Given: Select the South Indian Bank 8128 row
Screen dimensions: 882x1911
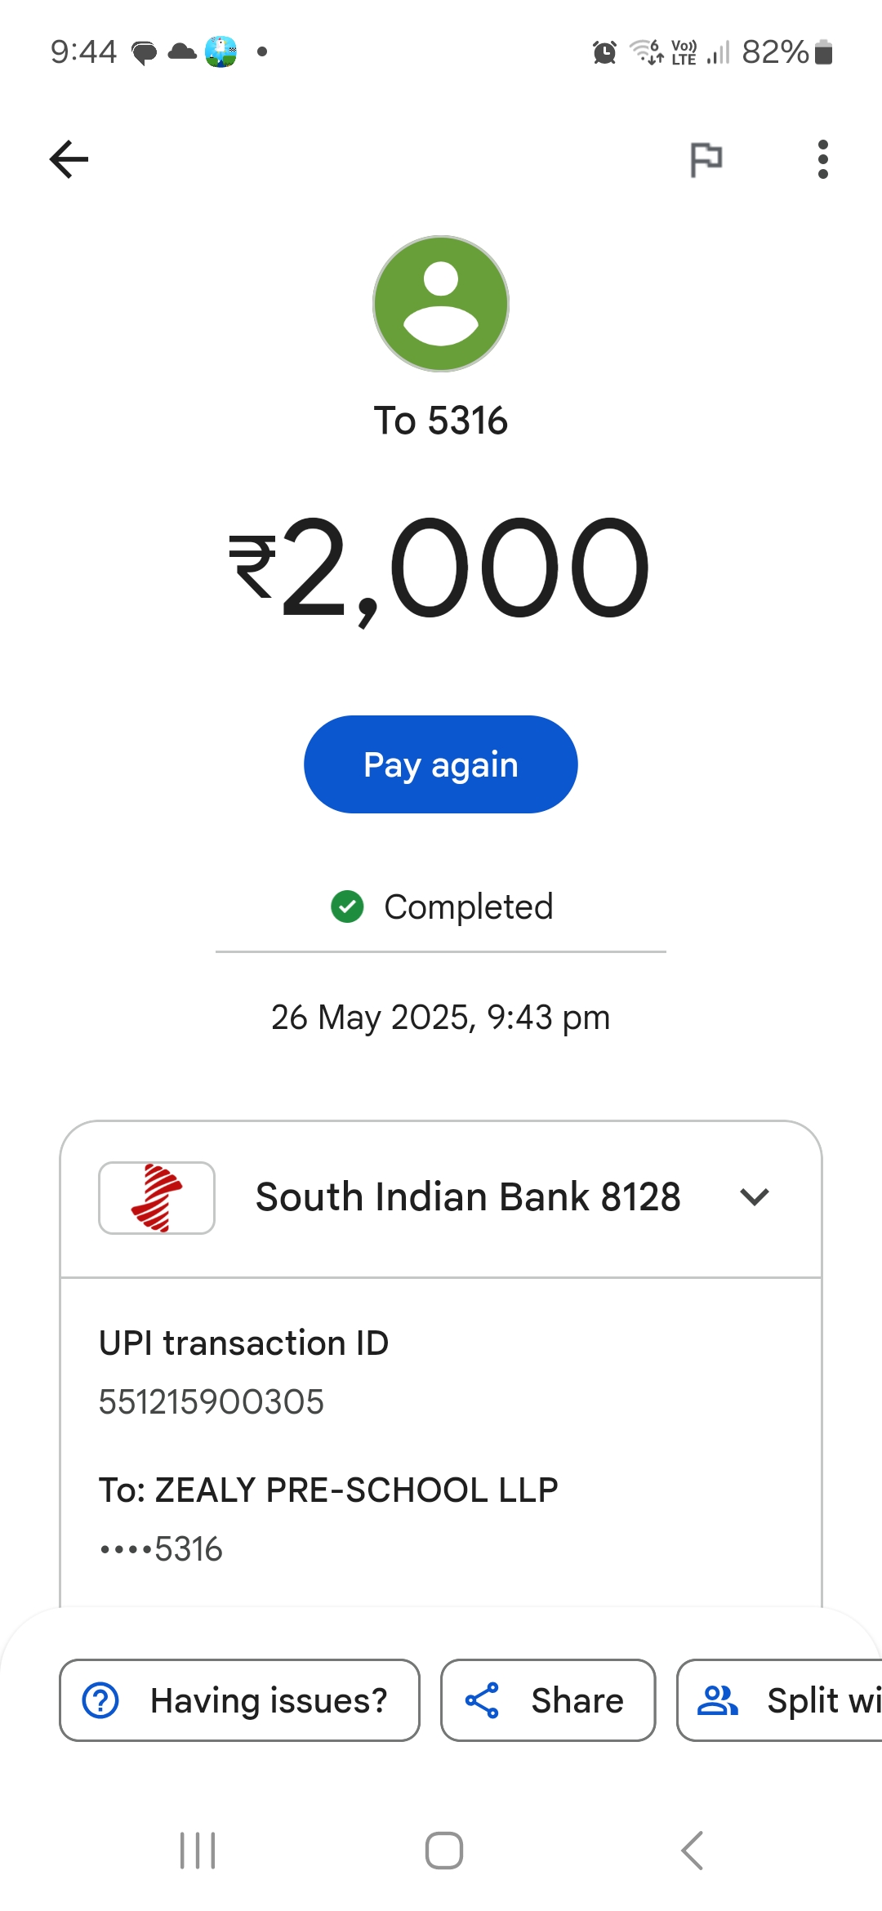Looking at the screenshot, I should pos(467,1197).
